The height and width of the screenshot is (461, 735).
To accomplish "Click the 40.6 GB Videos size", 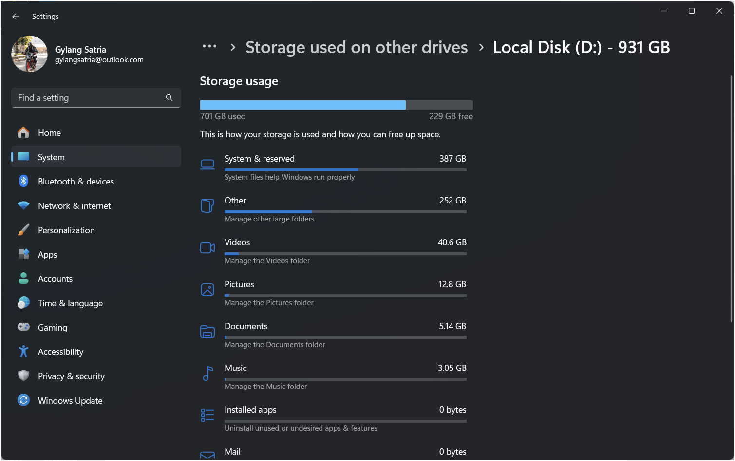I will pyautogui.click(x=452, y=242).
